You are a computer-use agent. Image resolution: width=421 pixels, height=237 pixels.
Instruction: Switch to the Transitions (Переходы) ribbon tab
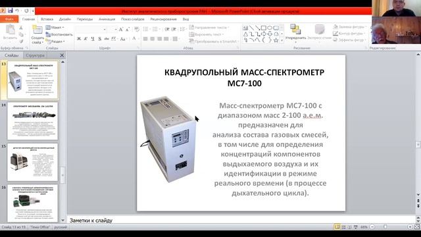(85, 19)
